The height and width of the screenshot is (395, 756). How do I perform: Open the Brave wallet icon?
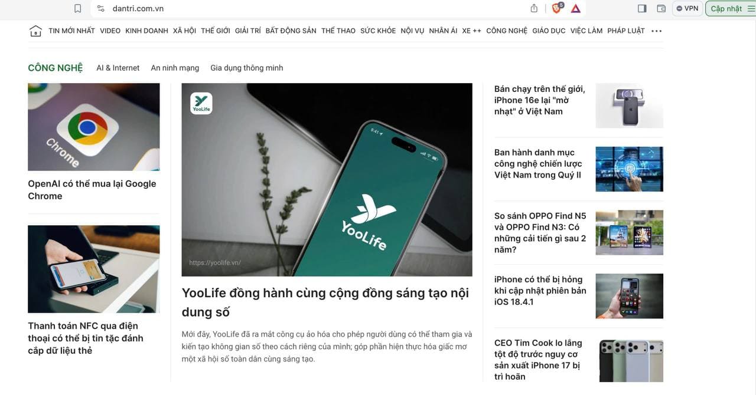tap(661, 8)
